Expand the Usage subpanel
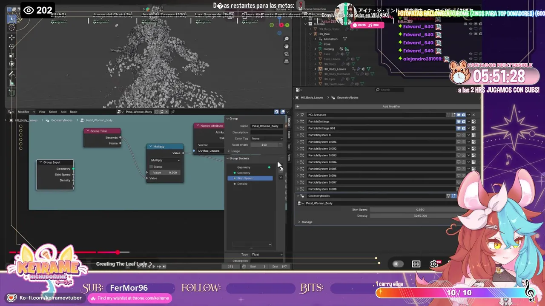545x306 pixels. pyautogui.click(x=229, y=151)
